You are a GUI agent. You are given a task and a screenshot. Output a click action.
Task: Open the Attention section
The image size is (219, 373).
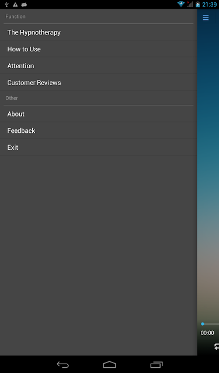[x=99, y=66]
